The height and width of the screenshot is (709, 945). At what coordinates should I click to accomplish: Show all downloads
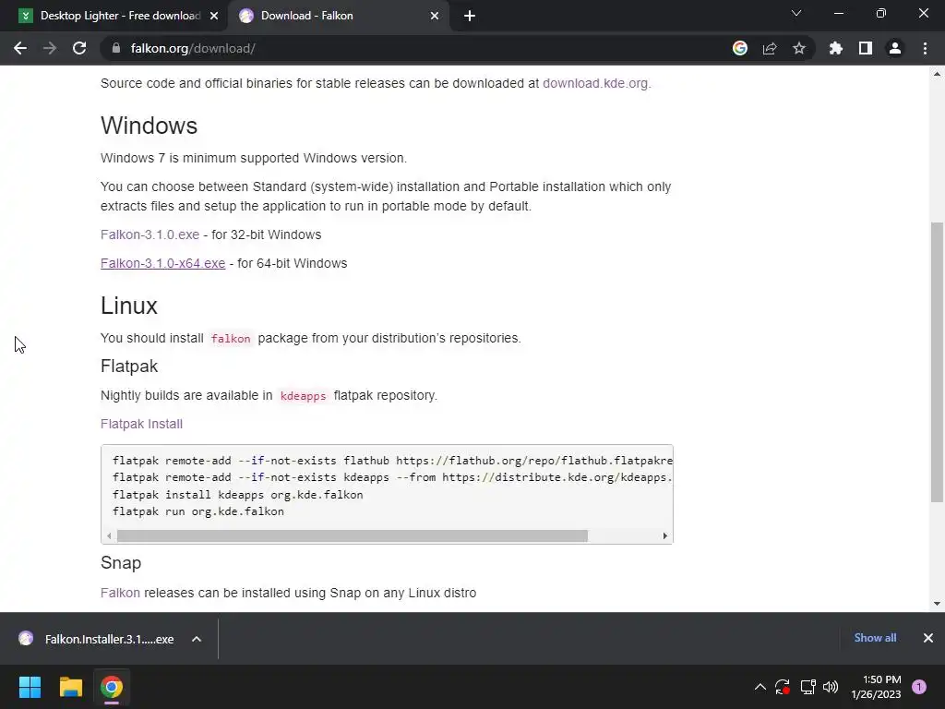coord(875,638)
